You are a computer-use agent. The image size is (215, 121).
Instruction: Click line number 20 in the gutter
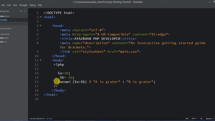37,99
